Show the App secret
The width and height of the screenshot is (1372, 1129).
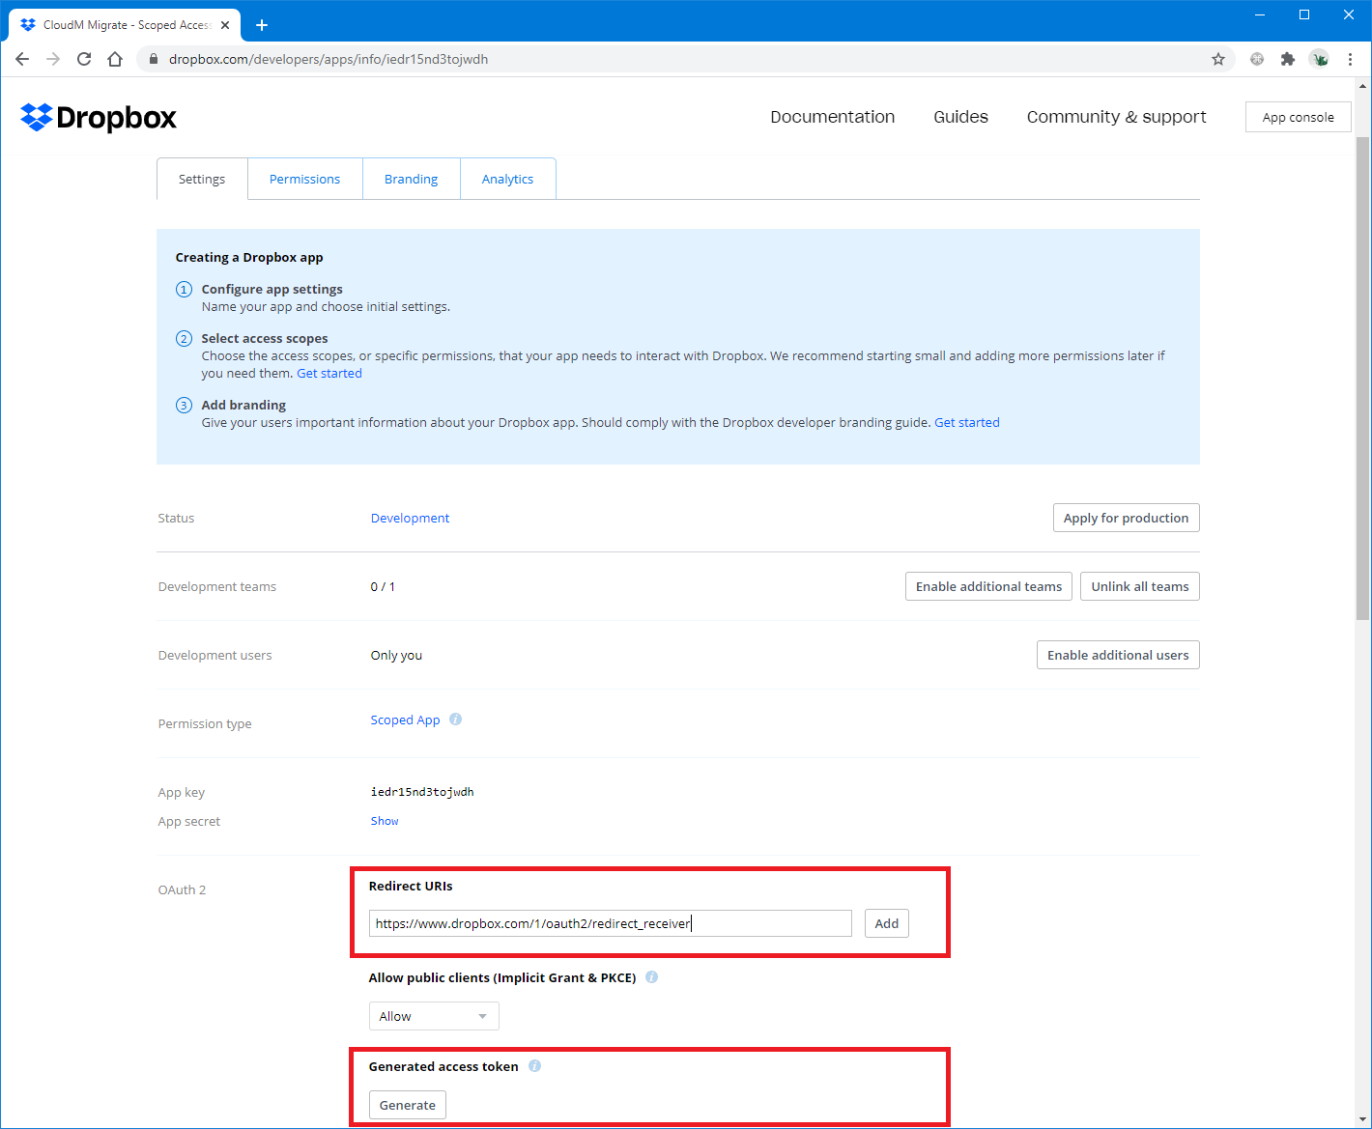pyautogui.click(x=385, y=821)
